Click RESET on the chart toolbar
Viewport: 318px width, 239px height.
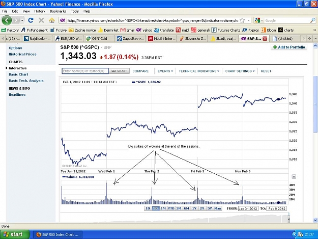[x=266, y=71]
